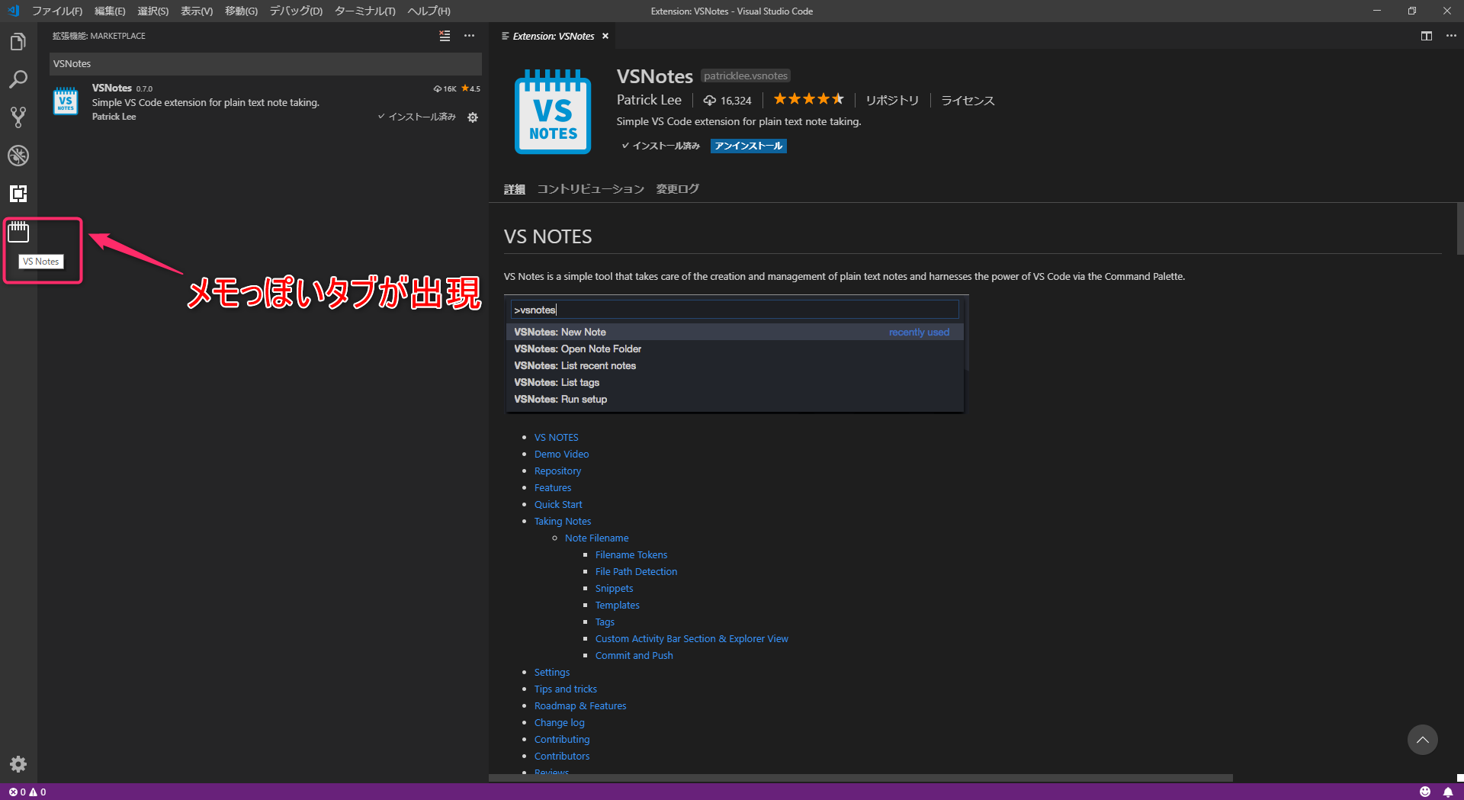The width and height of the screenshot is (1464, 800).
Task: Open the Filename Tokens link
Action: [631, 555]
